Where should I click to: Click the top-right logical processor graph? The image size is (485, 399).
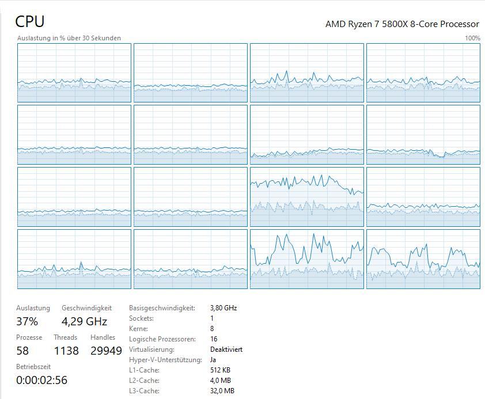(423, 73)
